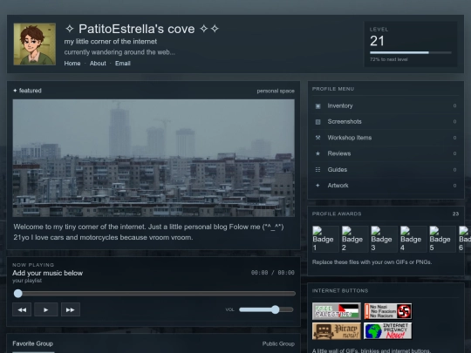Click the profile awards count 23
The height and width of the screenshot is (353, 471).
pyautogui.click(x=455, y=214)
